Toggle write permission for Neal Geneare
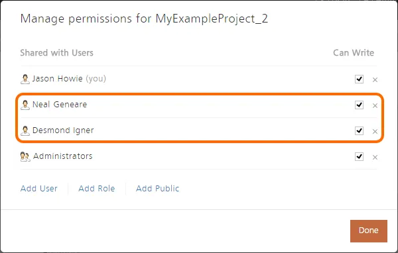398x253 pixels. (359, 105)
